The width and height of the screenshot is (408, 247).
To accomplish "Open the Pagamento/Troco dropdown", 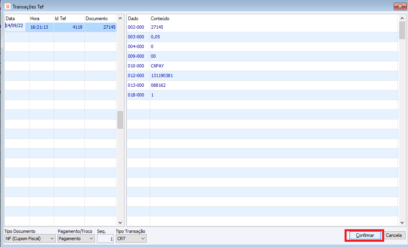I will pos(76,239).
